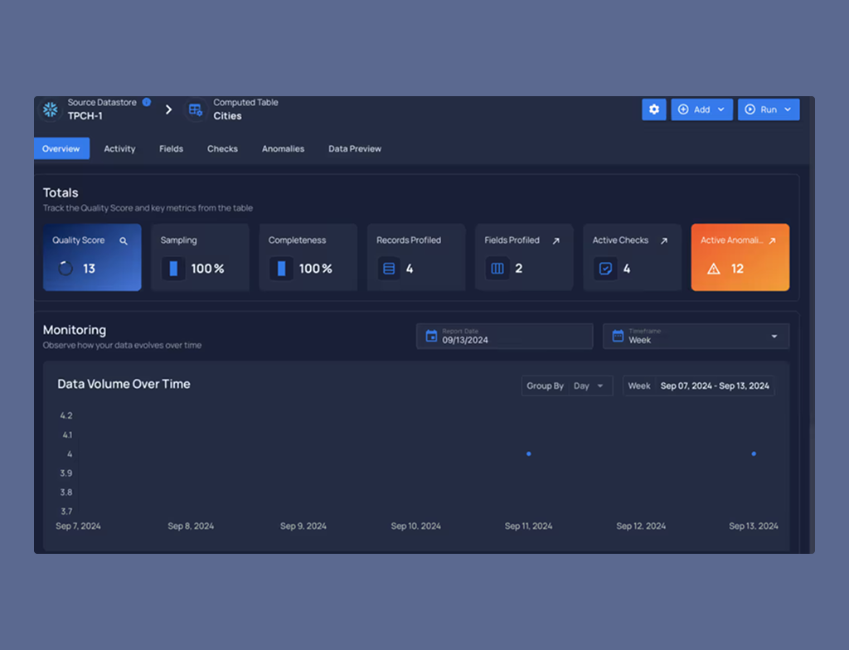The width and height of the screenshot is (849, 650).
Task: Open the Anomalies tab
Action: 284,148
